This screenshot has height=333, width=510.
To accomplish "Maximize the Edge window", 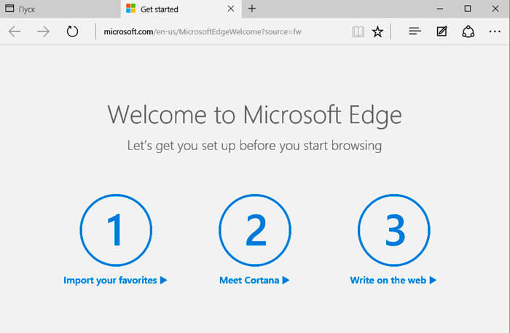I will [x=468, y=9].
